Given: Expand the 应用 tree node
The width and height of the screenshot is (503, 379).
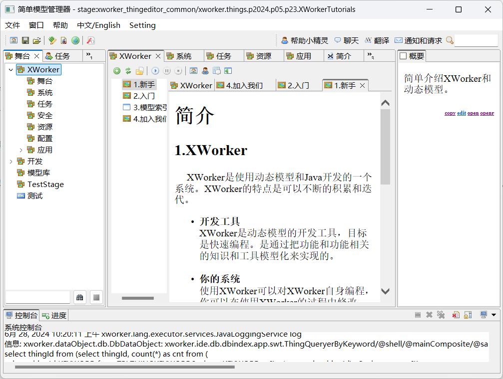Looking at the screenshot, I should pyautogui.click(x=21, y=150).
